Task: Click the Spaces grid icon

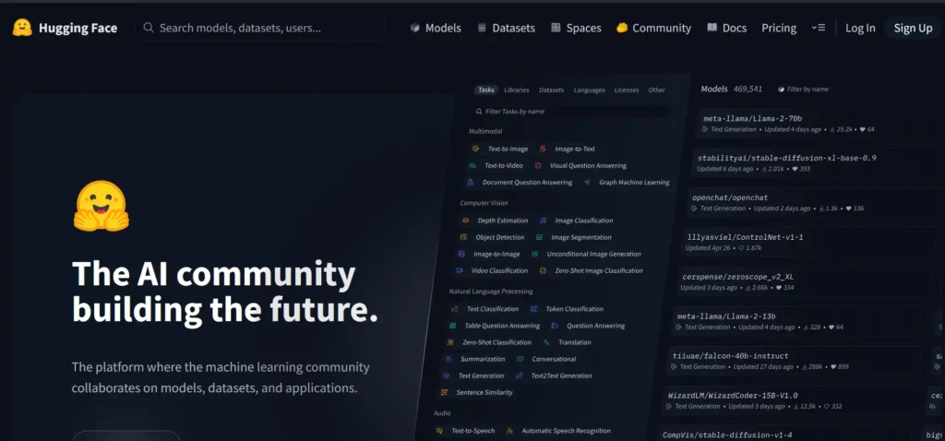Action: (x=556, y=28)
